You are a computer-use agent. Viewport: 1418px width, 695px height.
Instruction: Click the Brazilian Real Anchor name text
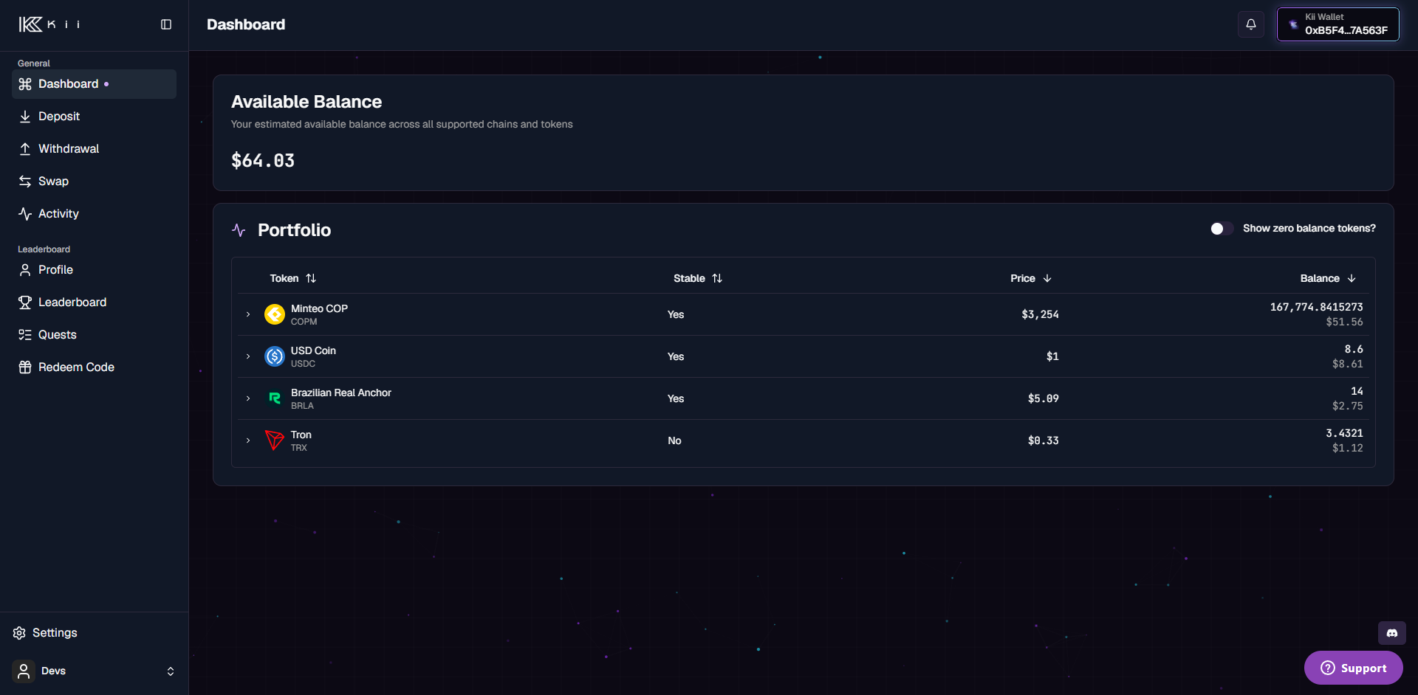(341, 393)
